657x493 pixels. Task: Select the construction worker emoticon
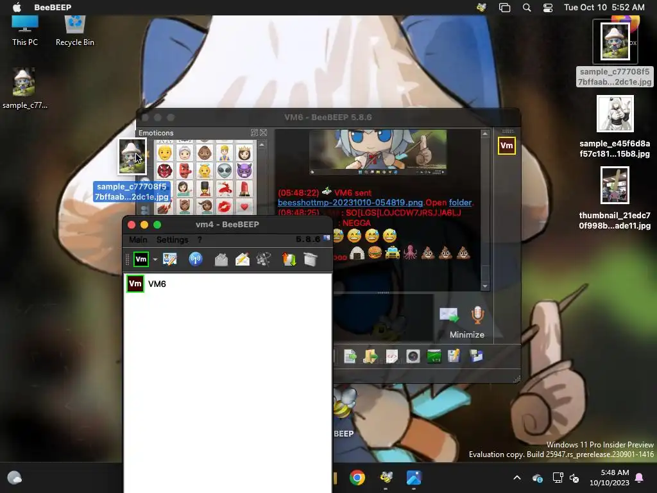pyautogui.click(x=225, y=153)
